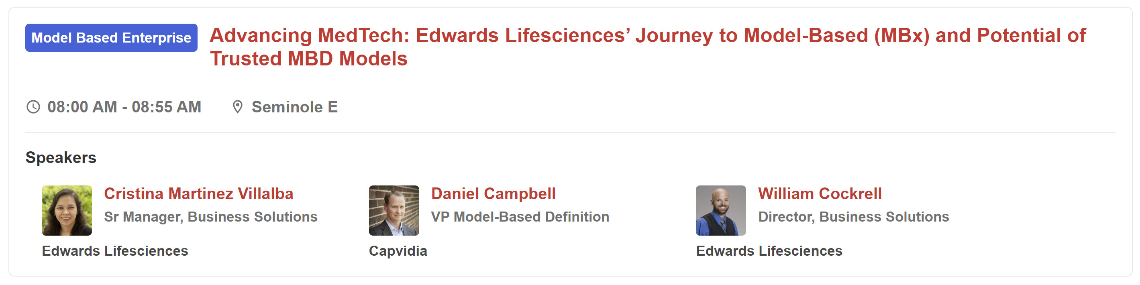
Task: Open William Cockrell's speaker profile link
Action: (820, 193)
